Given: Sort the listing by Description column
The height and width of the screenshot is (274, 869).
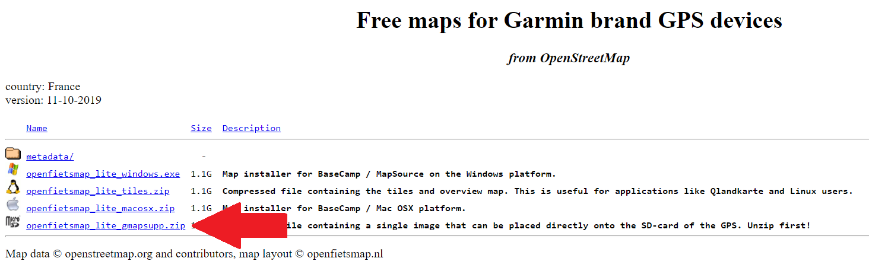Looking at the screenshot, I should tap(251, 128).
